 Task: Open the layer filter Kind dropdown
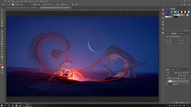click(170, 73)
